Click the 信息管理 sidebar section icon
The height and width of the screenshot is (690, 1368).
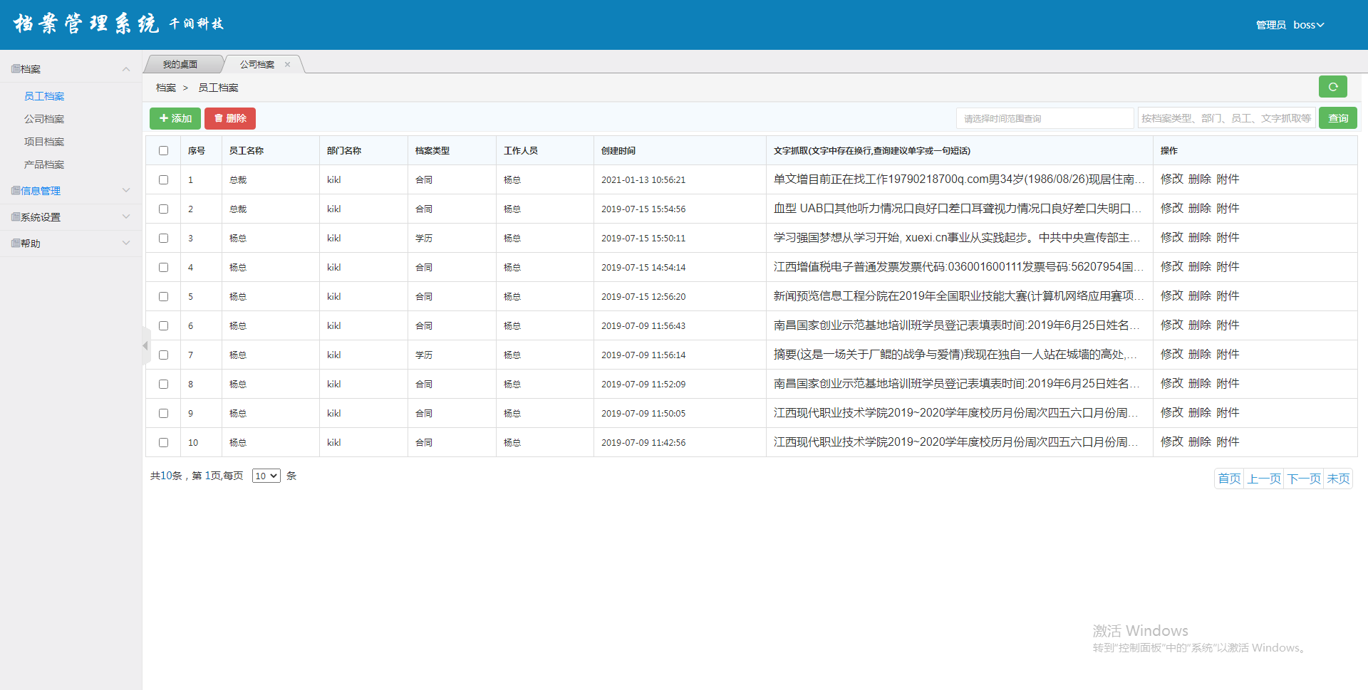click(x=16, y=191)
